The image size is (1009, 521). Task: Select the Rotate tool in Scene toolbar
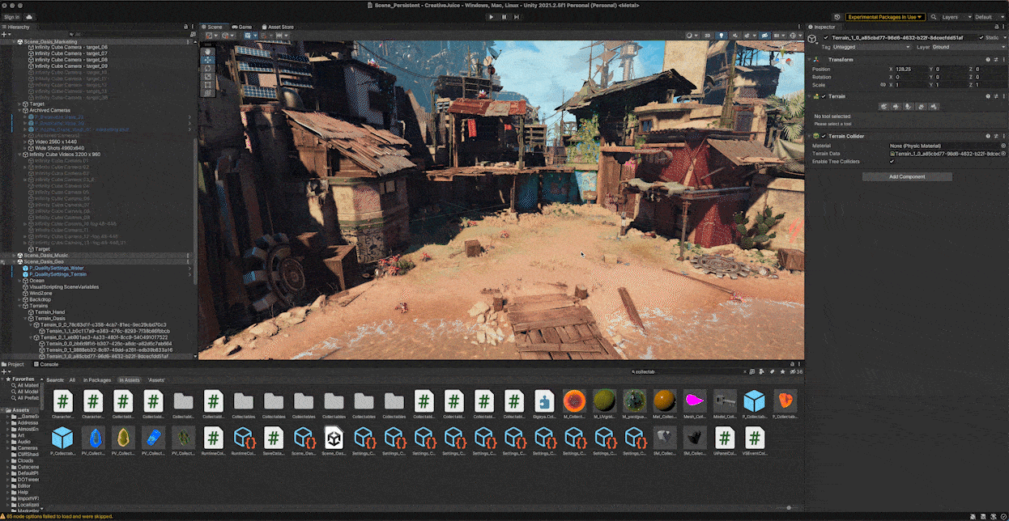pos(207,68)
